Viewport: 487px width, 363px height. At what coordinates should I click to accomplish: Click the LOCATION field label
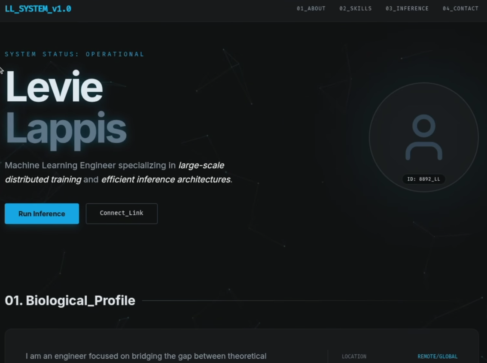click(354, 357)
